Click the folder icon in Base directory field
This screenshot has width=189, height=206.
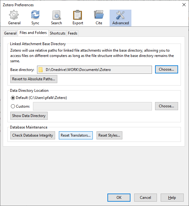(40, 70)
